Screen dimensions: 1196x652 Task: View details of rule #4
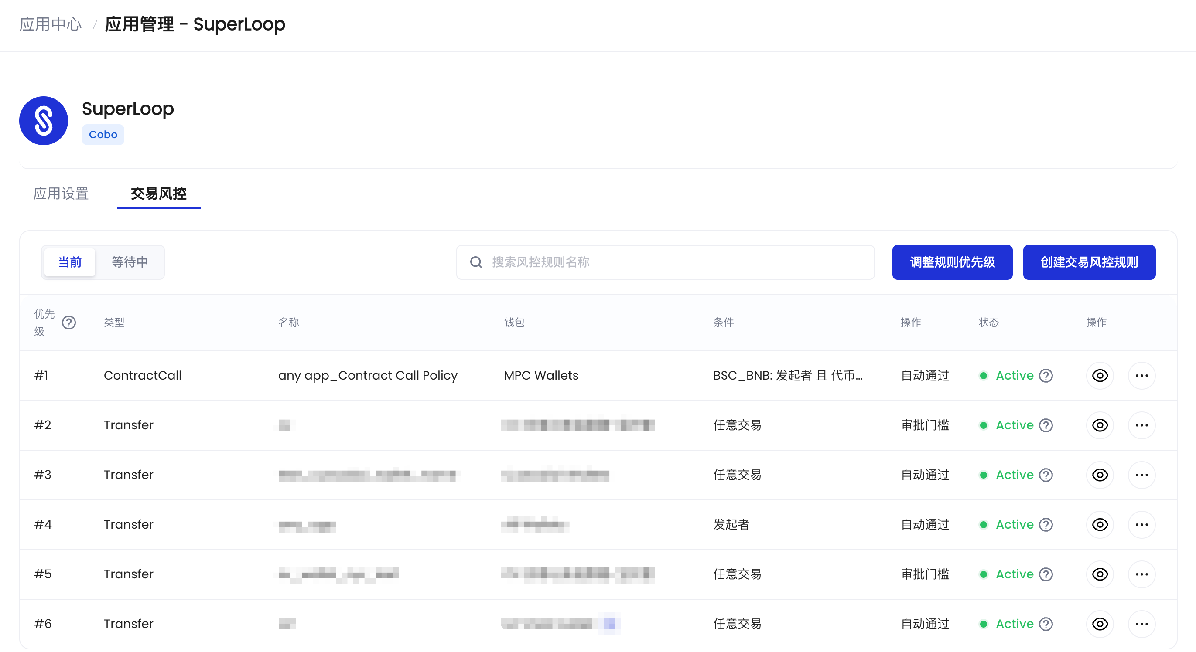pos(1100,524)
